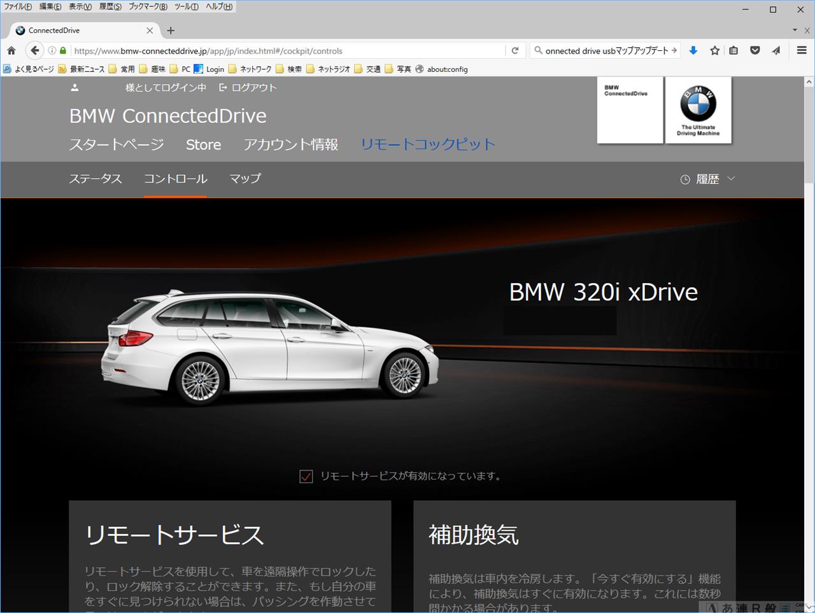Open a new browser tab with plus
Image resolution: width=815 pixels, height=613 pixels.
[x=171, y=30]
